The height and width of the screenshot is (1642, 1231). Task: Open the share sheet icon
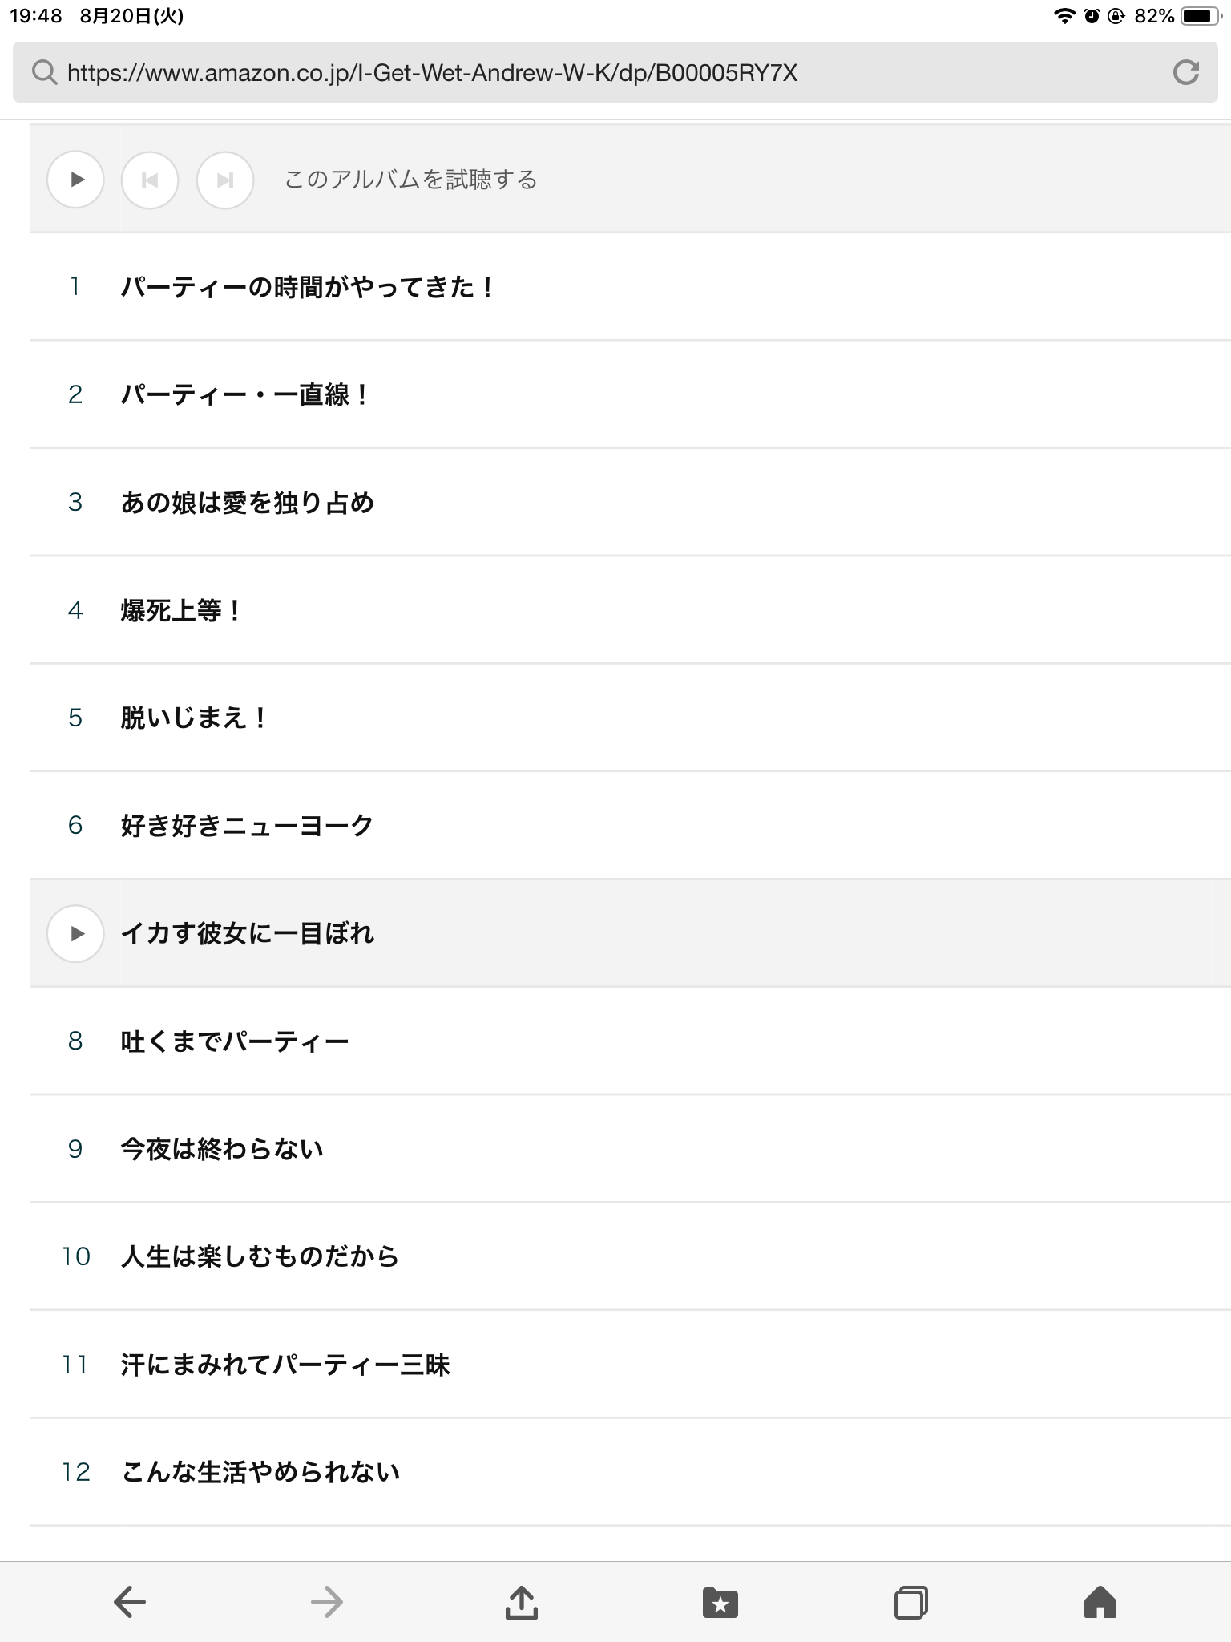click(x=522, y=1602)
